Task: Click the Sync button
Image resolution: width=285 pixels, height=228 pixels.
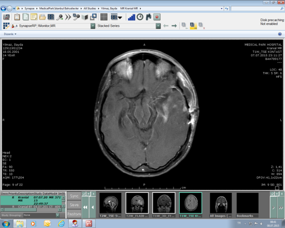Action: point(74,196)
